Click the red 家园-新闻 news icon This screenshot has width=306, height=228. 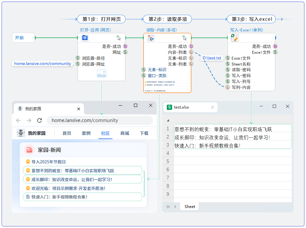30,150
